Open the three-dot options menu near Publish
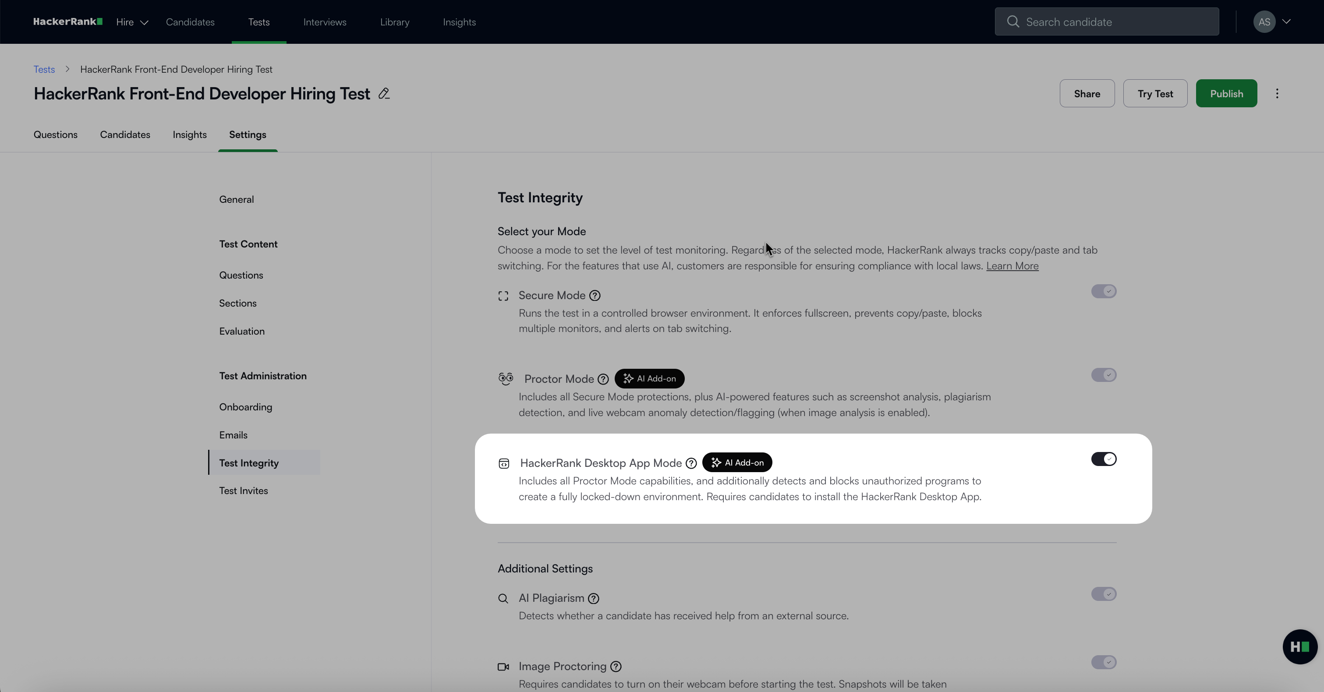 coord(1278,93)
